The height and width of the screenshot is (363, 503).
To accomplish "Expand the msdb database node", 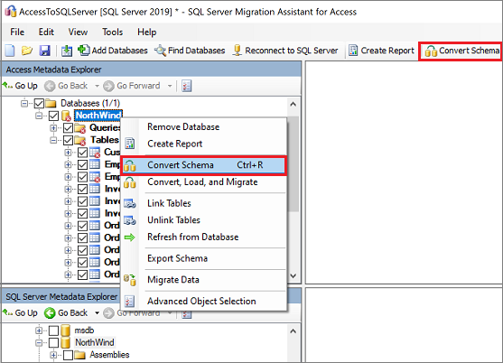I will point(39,330).
